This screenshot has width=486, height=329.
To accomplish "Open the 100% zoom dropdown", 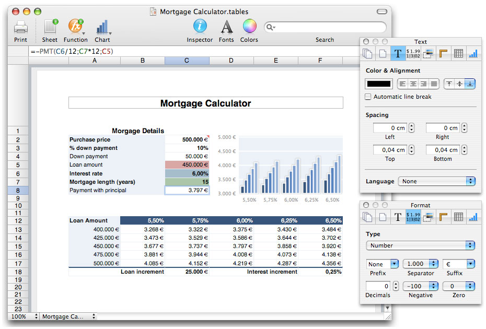I will tap(24, 316).
